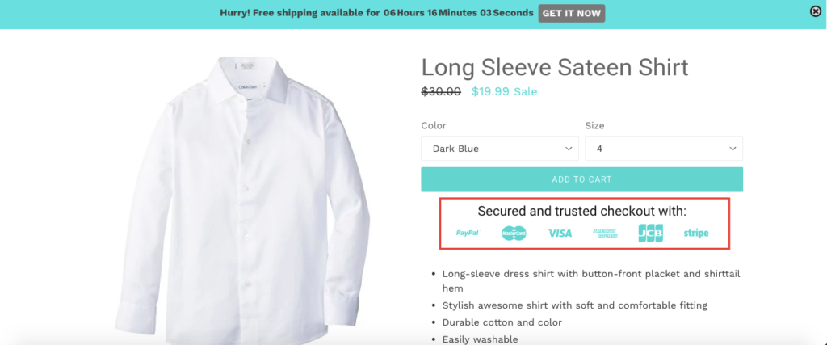Image resolution: width=827 pixels, height=345 pixels.
Task: Open the Size dropdown showing 4
Action: point(664,148)
